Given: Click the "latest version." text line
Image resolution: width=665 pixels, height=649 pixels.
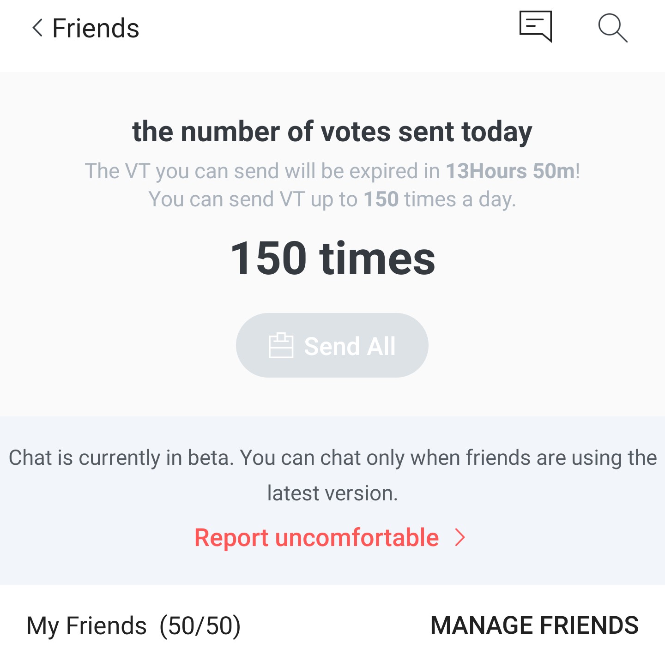Looking at the screenshot, I should [x=332, y=493].
